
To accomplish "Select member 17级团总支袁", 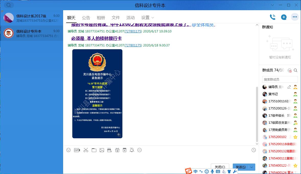I will click(280, 123).
